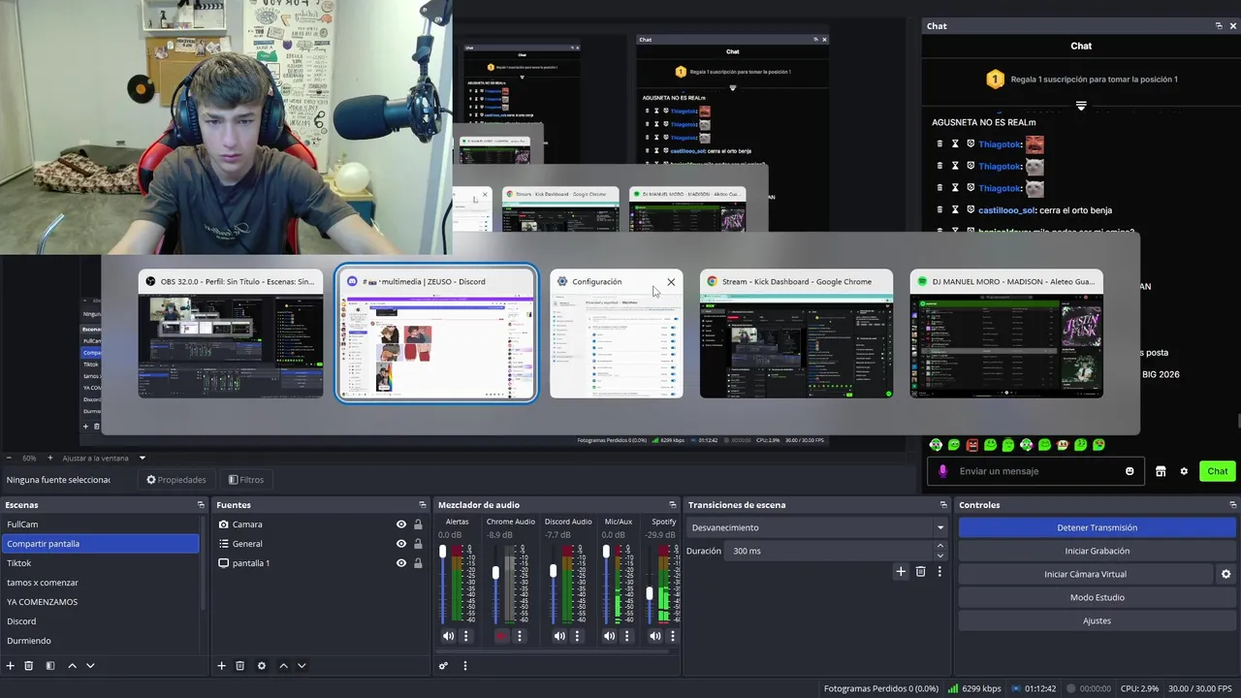This screenshot has height=698, width=1241.
Task: Send message with green Chat button
Action: (1218, 471)
